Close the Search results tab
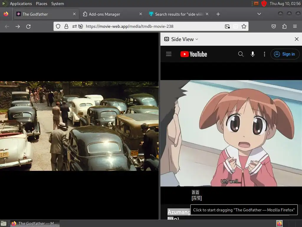 pyautogui.click(x=207, y=14)
